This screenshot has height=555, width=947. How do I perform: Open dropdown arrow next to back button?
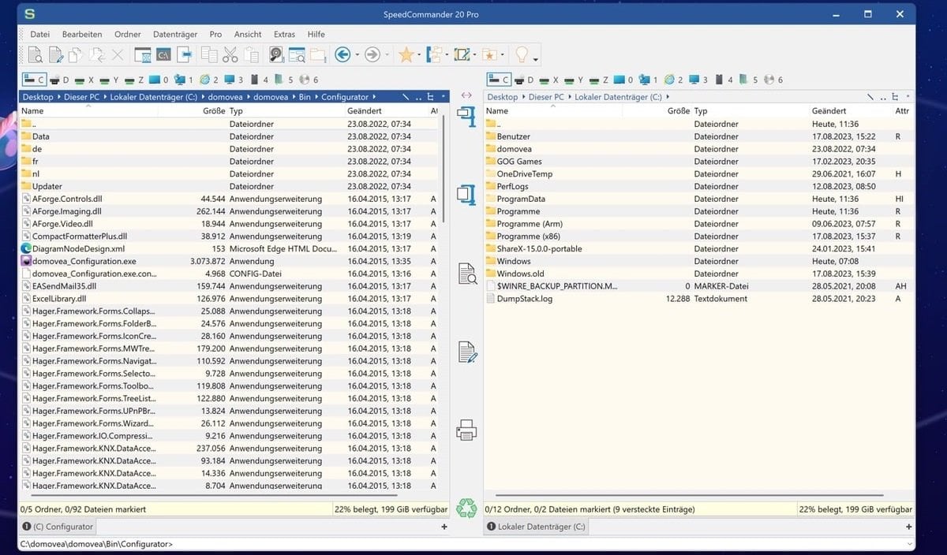(357, 55)
